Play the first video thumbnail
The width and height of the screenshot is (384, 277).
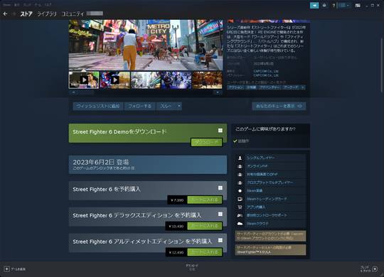point(84,80)
